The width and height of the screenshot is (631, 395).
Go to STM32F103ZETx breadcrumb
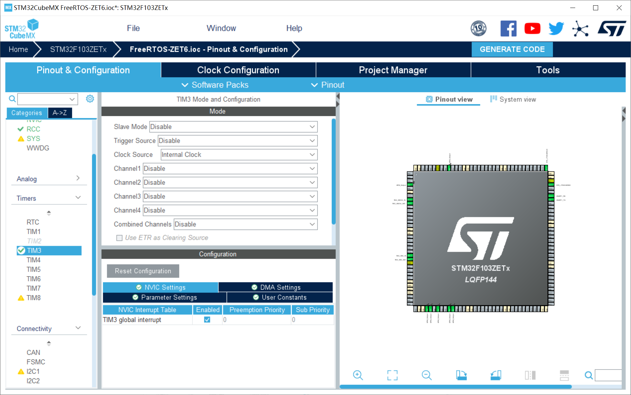point(78,49)
